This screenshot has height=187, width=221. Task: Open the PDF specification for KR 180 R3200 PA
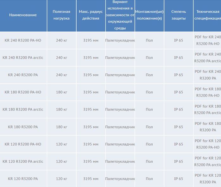[208, 127]
